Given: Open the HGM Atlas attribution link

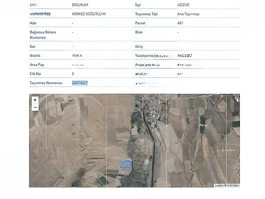Looking at the screenshot, I should pyautogui.click(x=232, y=185).
